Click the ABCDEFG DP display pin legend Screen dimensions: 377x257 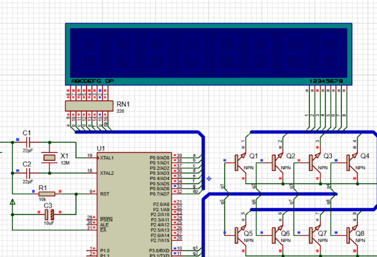tap(93, 81)
